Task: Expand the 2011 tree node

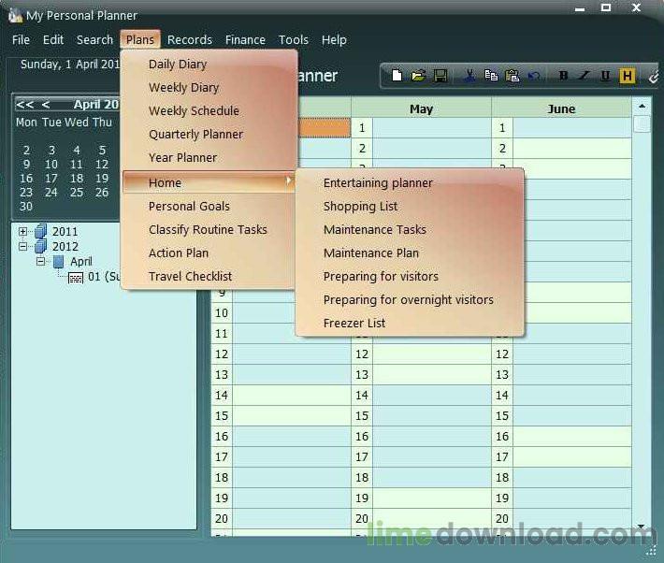Action: (23, 232)
